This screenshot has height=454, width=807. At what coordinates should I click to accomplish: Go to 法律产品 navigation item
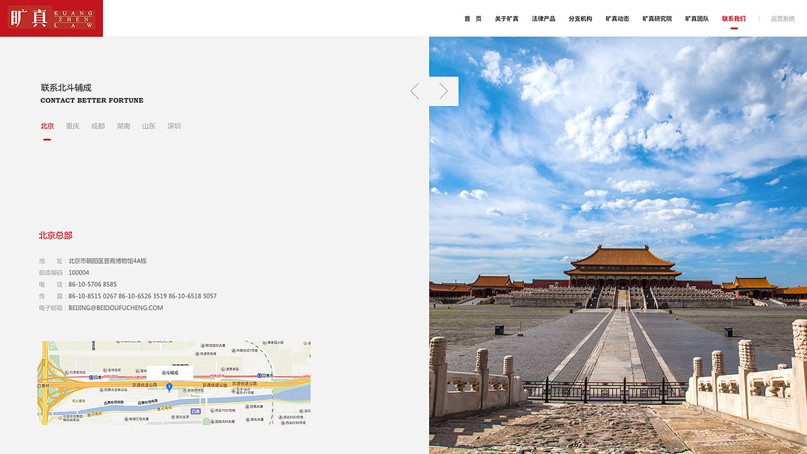pyautogui.click(x=543, y=19)
